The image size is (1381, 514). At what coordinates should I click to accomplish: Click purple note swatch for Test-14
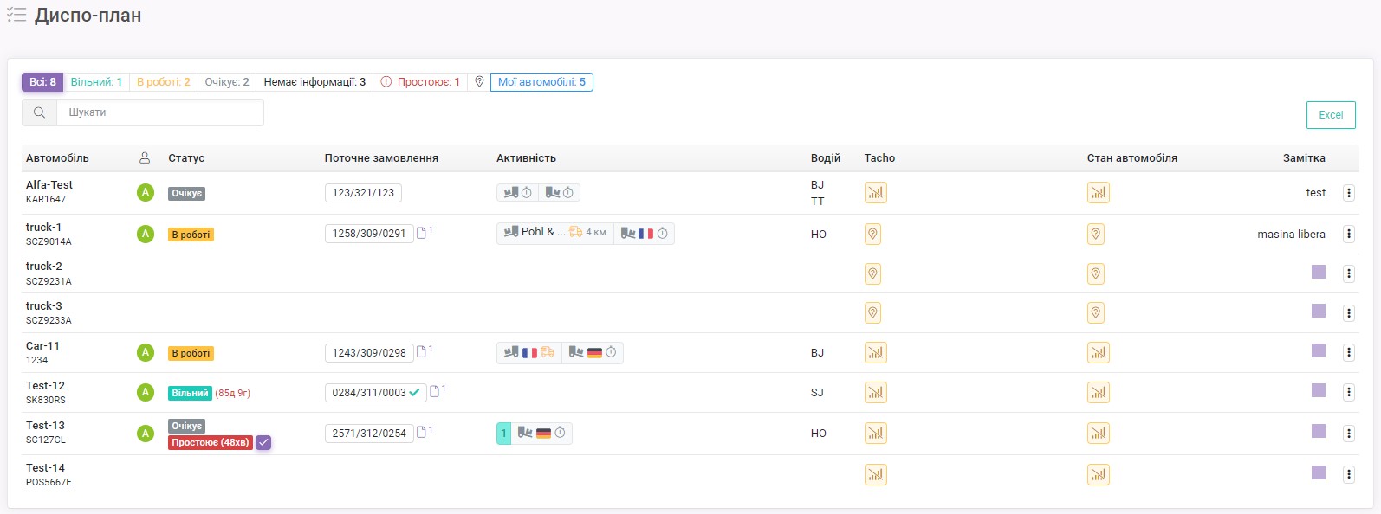pyautogui.click(x=1319, y=472)
